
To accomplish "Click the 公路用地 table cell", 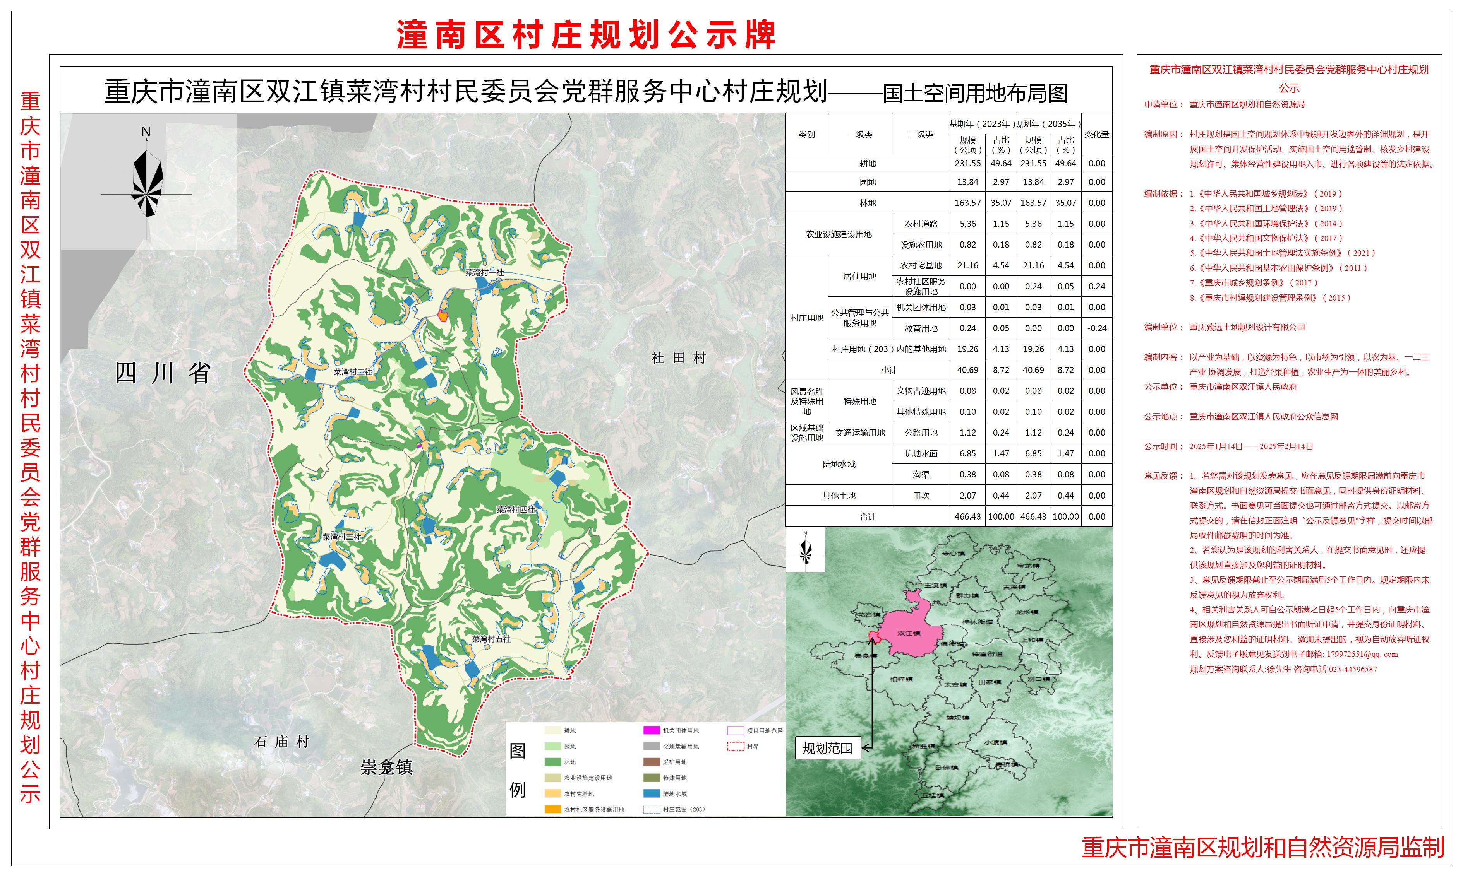I will 921,433.
